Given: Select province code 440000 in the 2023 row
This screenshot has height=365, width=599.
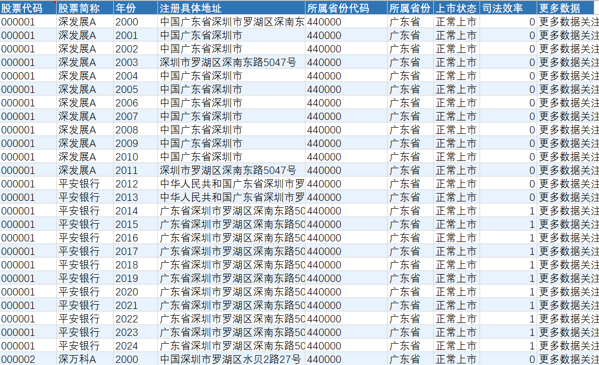Looking at the screenshot, I should click(346, 332).
